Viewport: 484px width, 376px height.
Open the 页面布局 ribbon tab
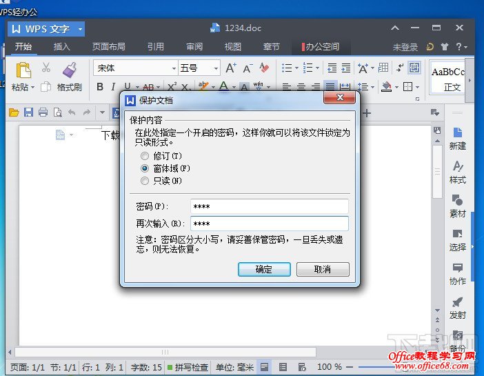109,47
